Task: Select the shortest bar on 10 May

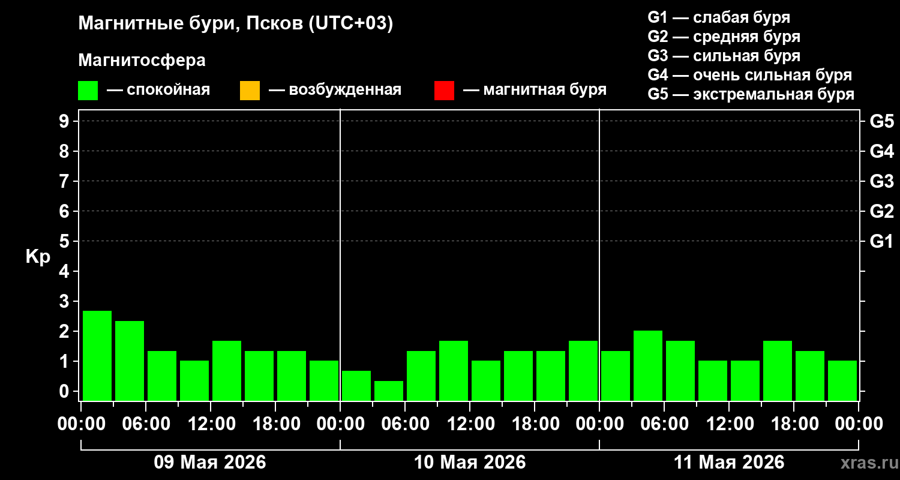Action: (389, 391)
